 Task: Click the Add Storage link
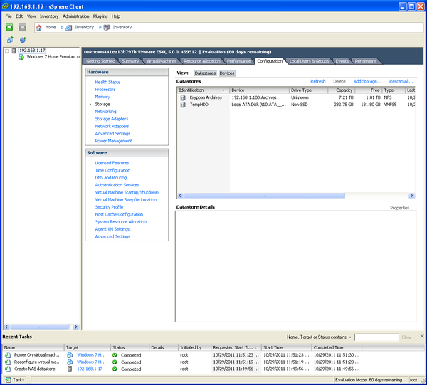click(x=367, y=81)
